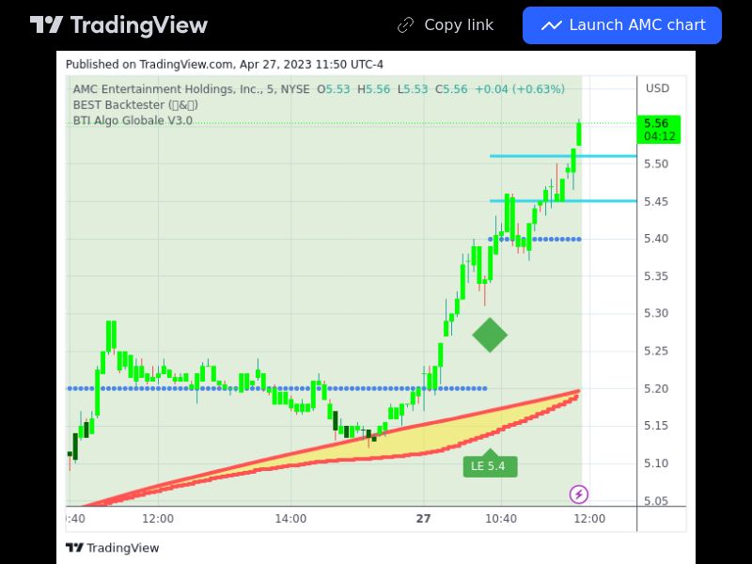Image resolution: width=752 pixels, height=564 pixels.
Task: Click the 5.25 price axis label
Action: pyautogui.click(x=655, y=351)
